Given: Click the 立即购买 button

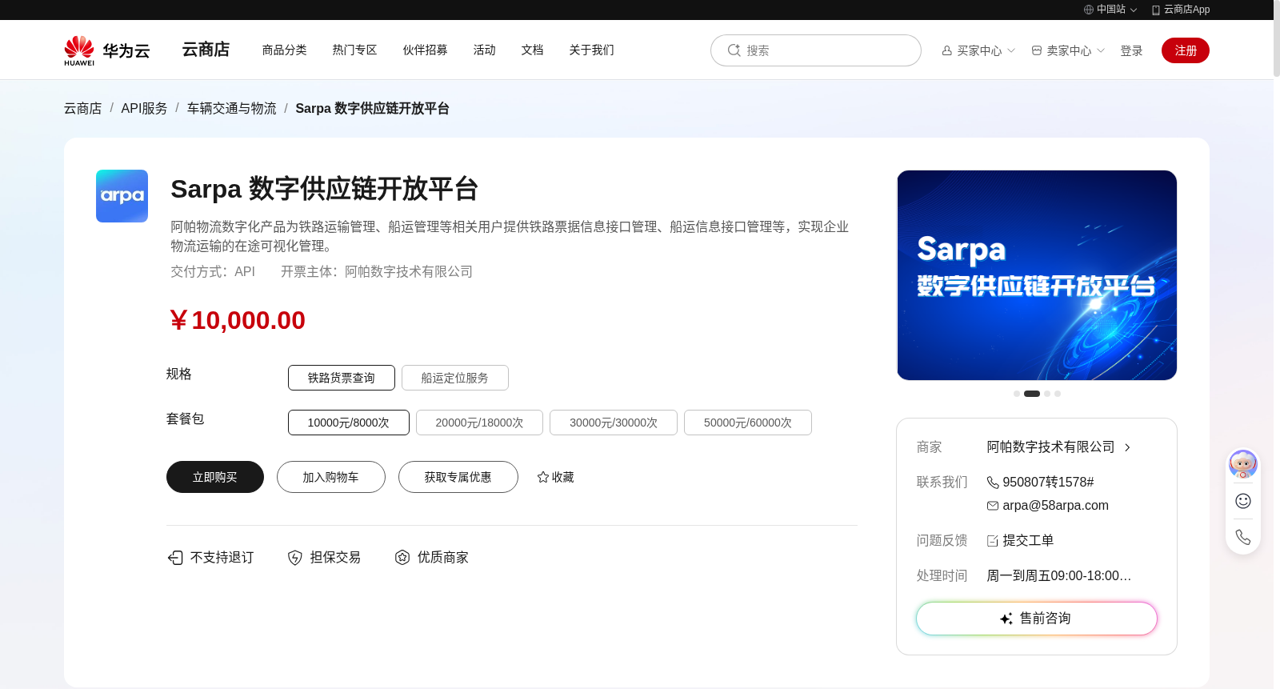Looking at the screenshot, I should (215, 477).
